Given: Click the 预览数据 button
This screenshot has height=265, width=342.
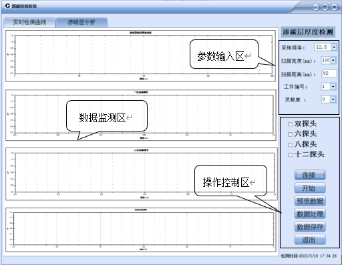Looking at the screenshot, I should (x=310, y=201).
